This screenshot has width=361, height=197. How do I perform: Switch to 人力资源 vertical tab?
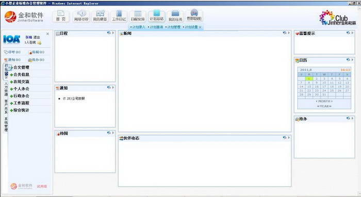click(6, 89)
